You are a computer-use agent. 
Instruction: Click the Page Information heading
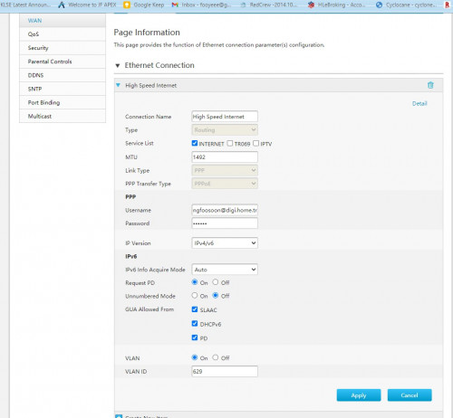(147, 33)
